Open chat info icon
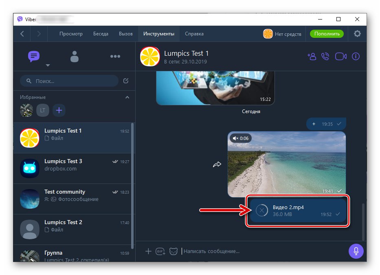Screen dimensions: 380x275 [x=356, y=57]
